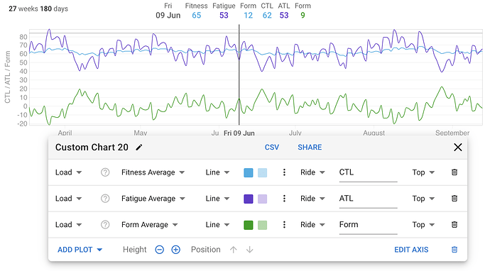Viewport: 490px width, 271px height.
Task: Select Ride activity type for ATL row
Action: click(312, 199)
